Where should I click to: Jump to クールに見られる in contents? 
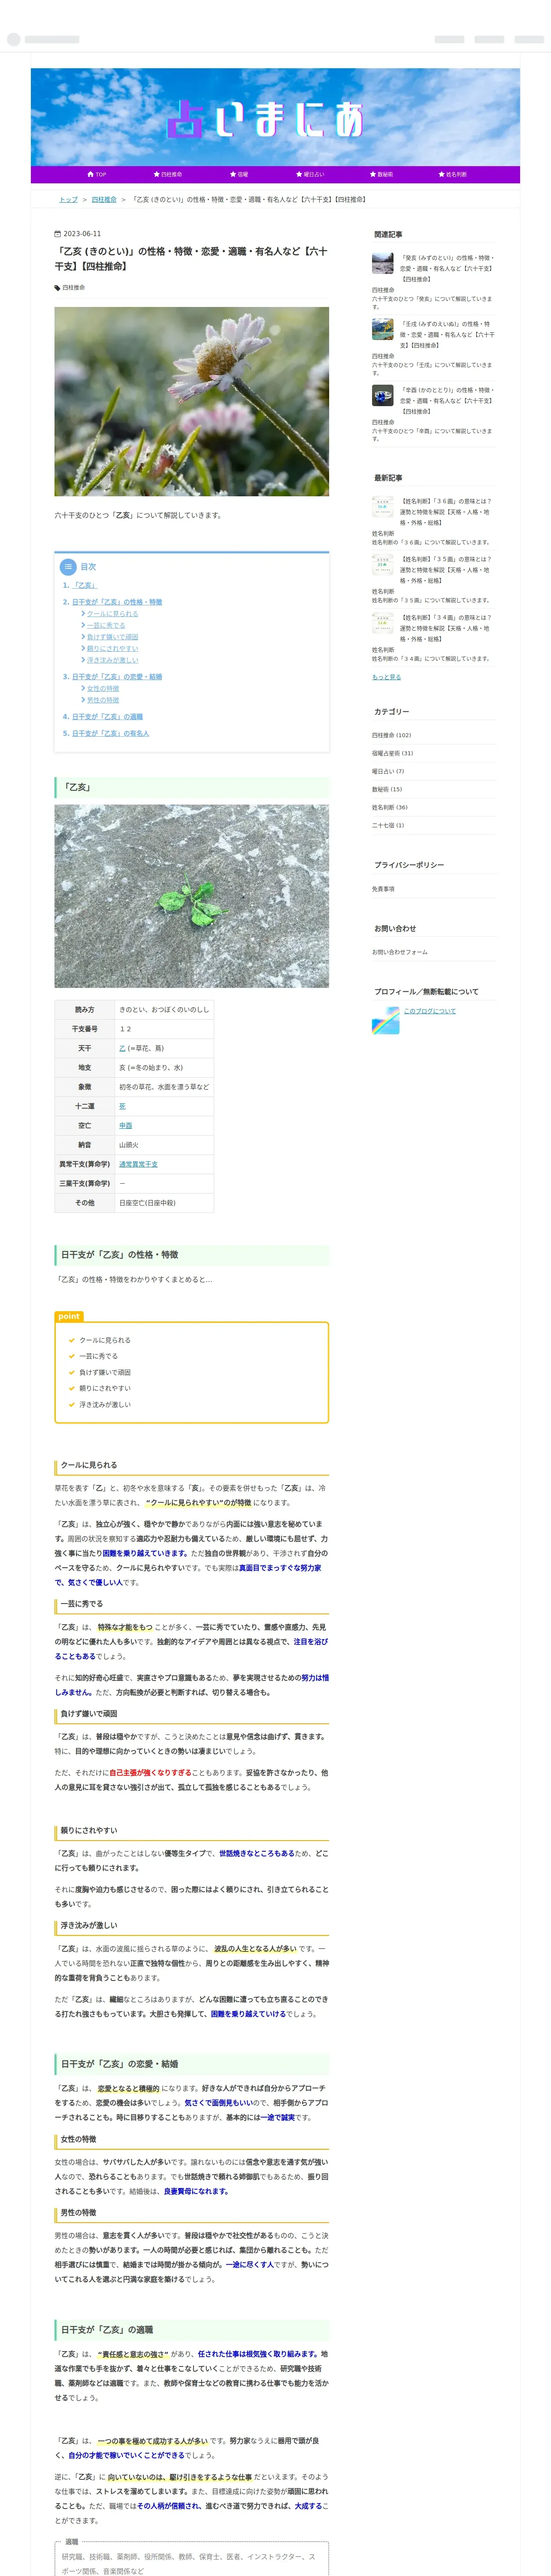(112, 614)
